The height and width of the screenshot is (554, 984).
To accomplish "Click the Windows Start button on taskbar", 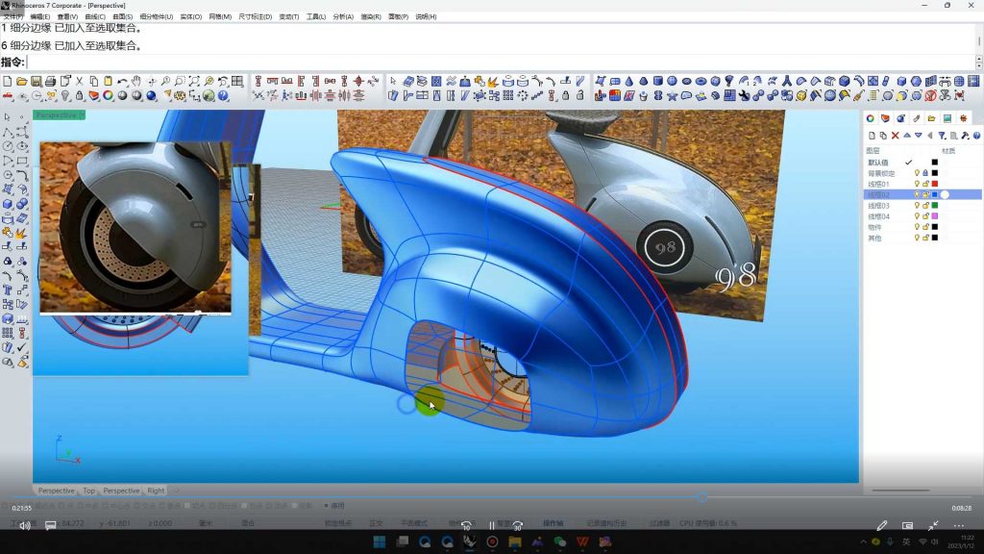I will click(379, 541).
